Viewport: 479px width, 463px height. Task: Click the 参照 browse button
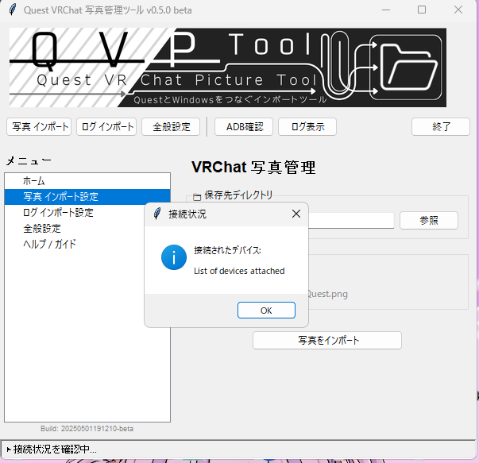[429, 220]
